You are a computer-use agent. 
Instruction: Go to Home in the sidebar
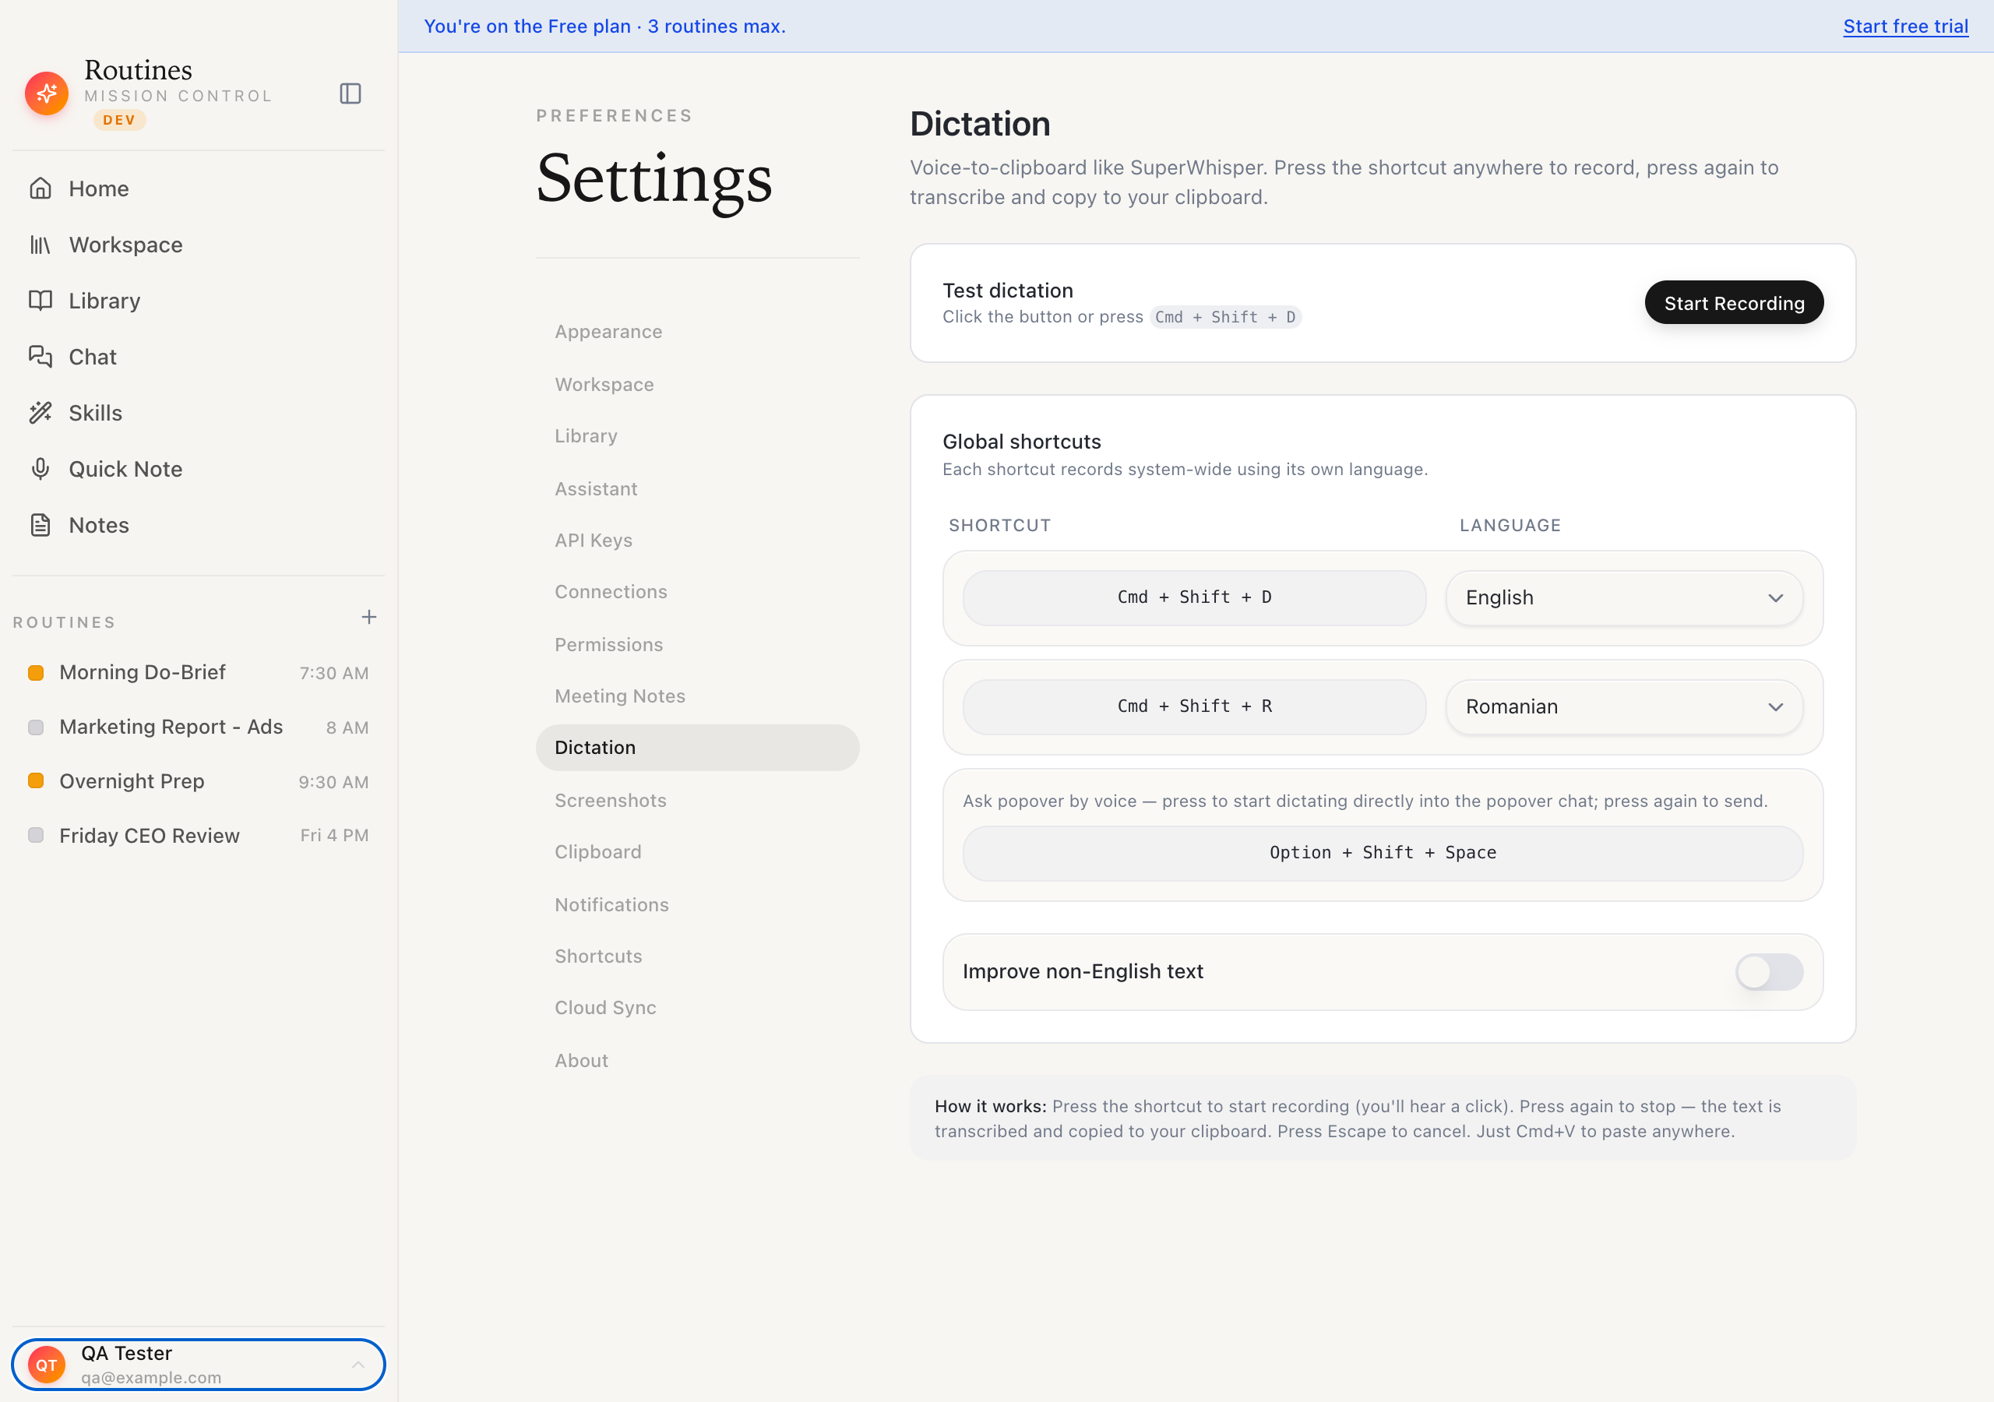[x=198, y=188]
